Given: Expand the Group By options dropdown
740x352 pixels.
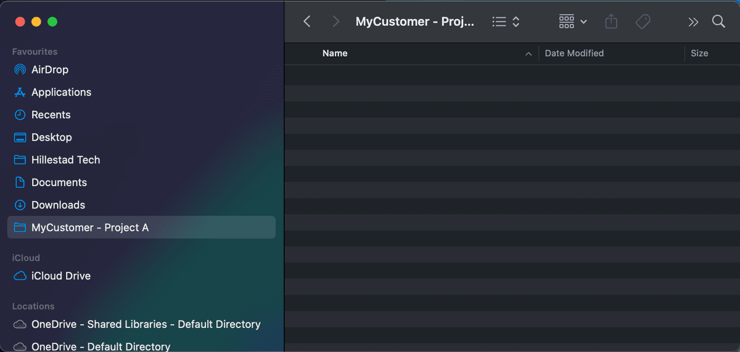Looking at the screenshot, I should (x=573, y=22).
